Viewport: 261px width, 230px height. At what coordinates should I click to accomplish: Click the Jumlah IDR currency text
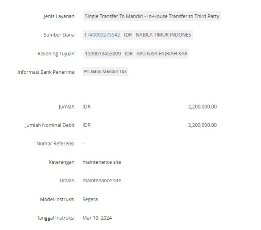point(86,107)
